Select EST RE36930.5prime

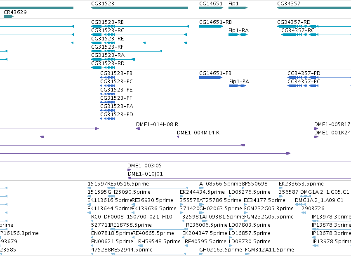click(x=152, y=200)
